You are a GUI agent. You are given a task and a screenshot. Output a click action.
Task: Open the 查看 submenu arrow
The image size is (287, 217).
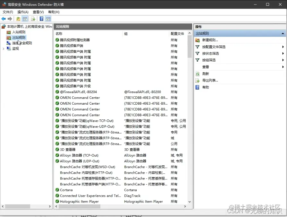tap(283, 67)
